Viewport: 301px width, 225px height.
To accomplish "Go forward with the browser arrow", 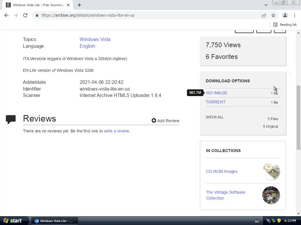I will pos(16,15).
